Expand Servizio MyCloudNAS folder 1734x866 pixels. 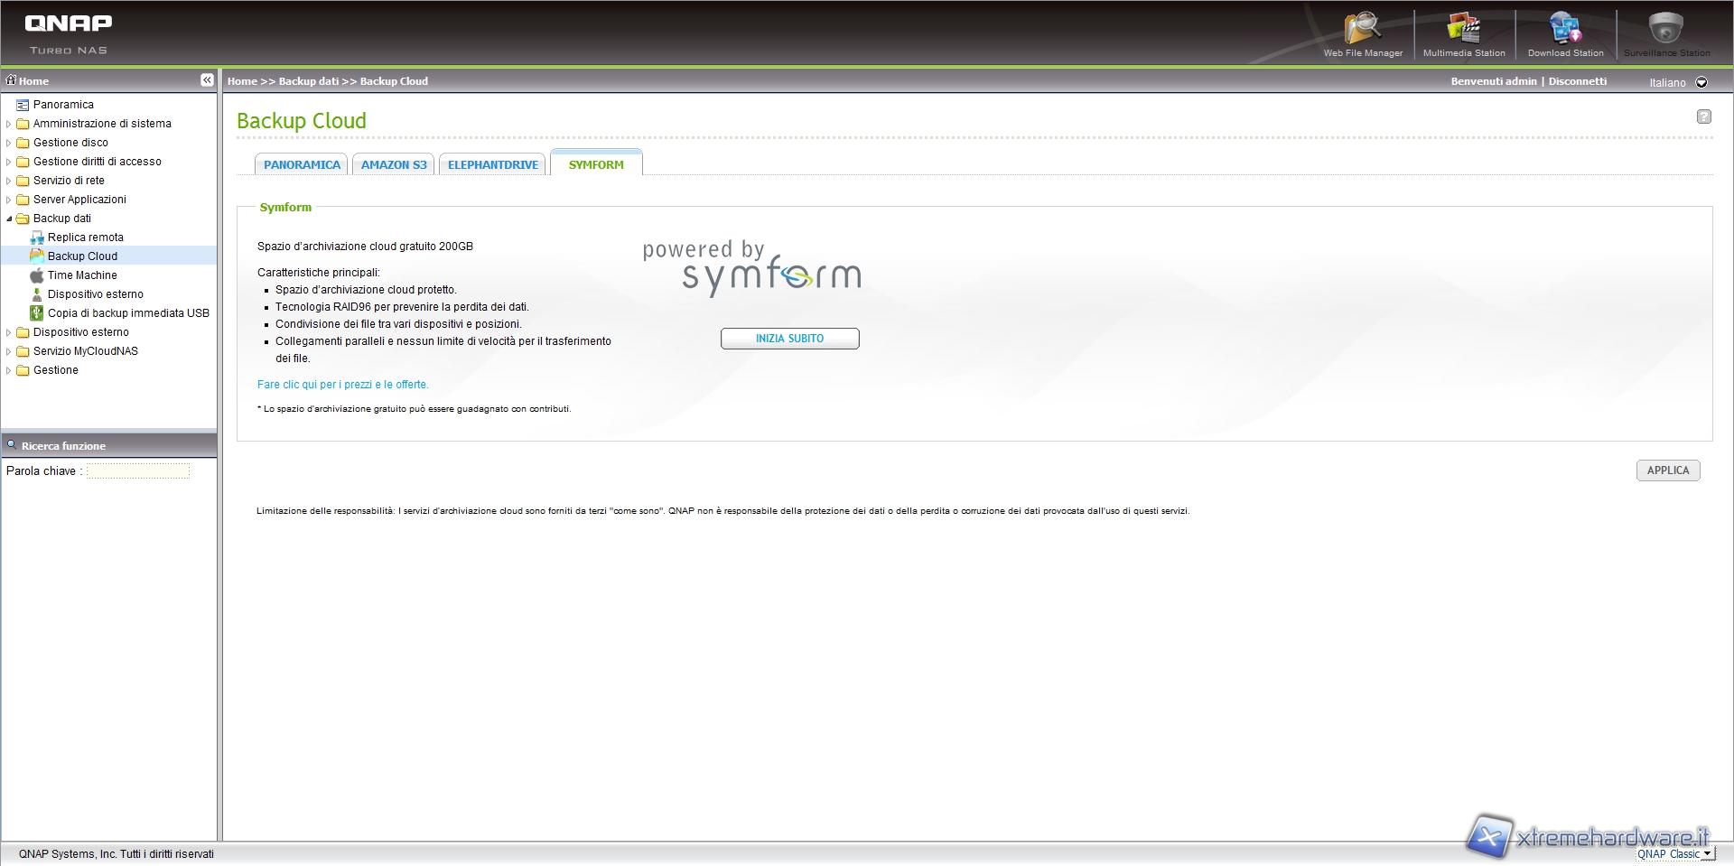click(9, 351)
